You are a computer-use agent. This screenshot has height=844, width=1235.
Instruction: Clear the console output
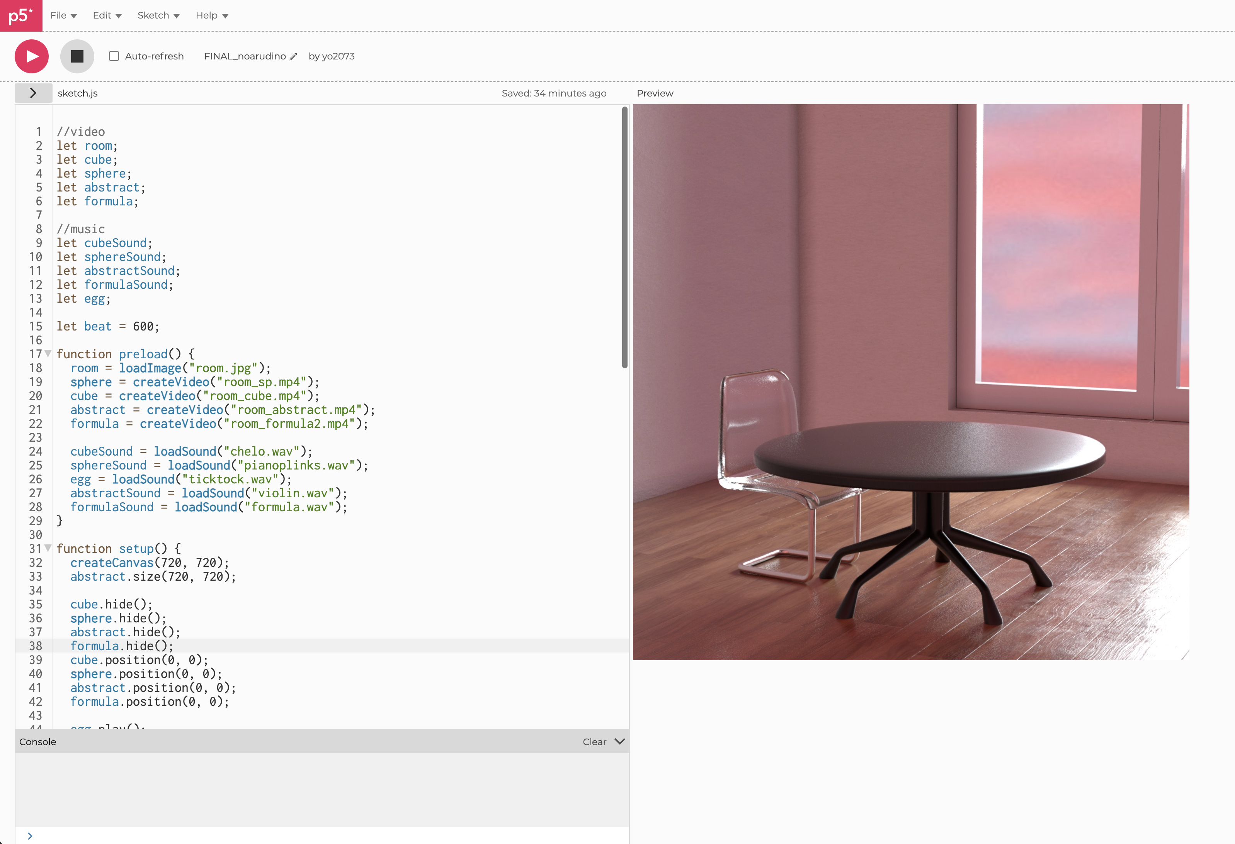pos(594,742)
